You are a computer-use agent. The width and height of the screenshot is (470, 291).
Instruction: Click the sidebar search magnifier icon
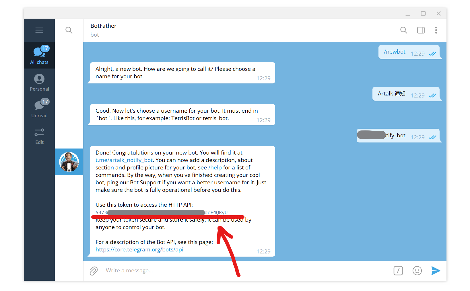(69, 30)
